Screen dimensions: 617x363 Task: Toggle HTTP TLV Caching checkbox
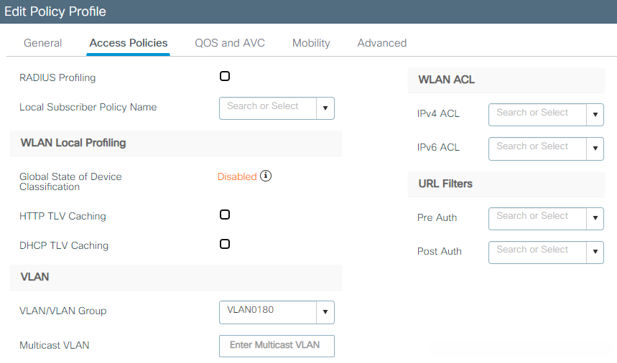click(225, 214)
